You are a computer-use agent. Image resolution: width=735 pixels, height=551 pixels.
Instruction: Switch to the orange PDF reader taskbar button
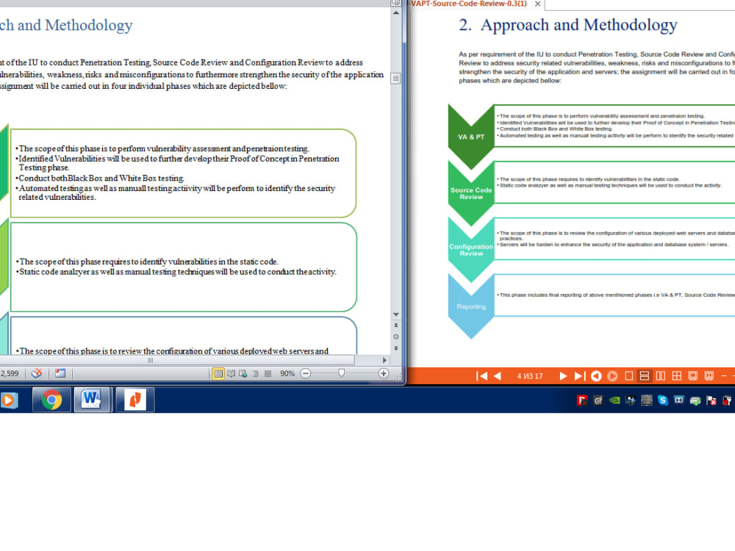click(135, 400)
